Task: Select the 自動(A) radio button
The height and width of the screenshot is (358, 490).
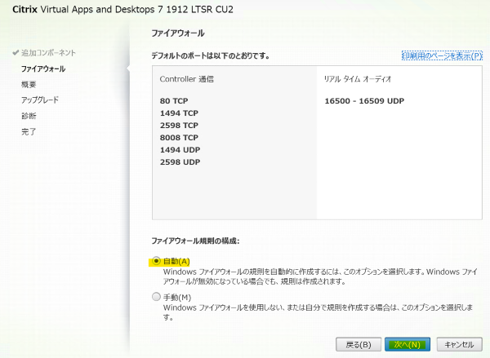Action: (156, 261)
